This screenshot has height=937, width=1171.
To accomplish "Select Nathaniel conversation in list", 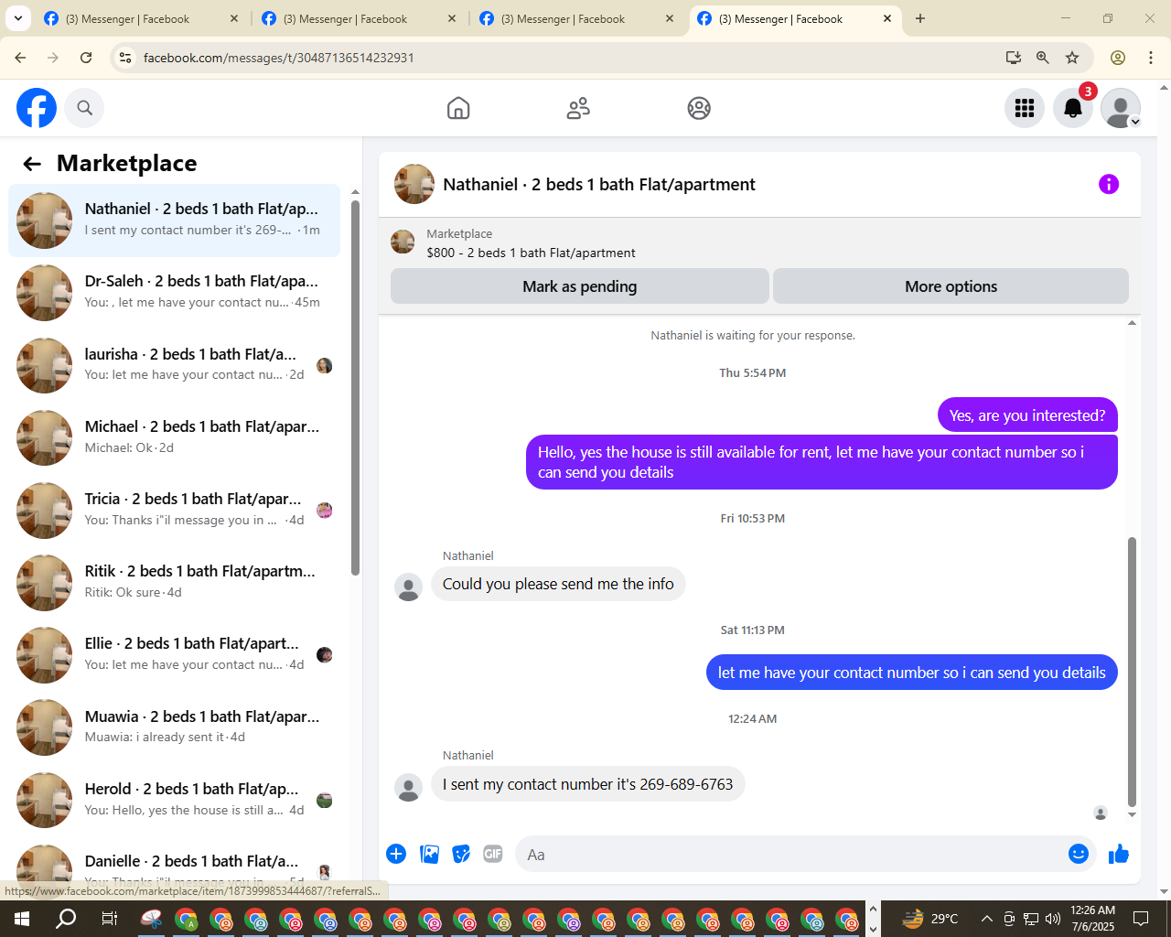I will coord(174,221).
